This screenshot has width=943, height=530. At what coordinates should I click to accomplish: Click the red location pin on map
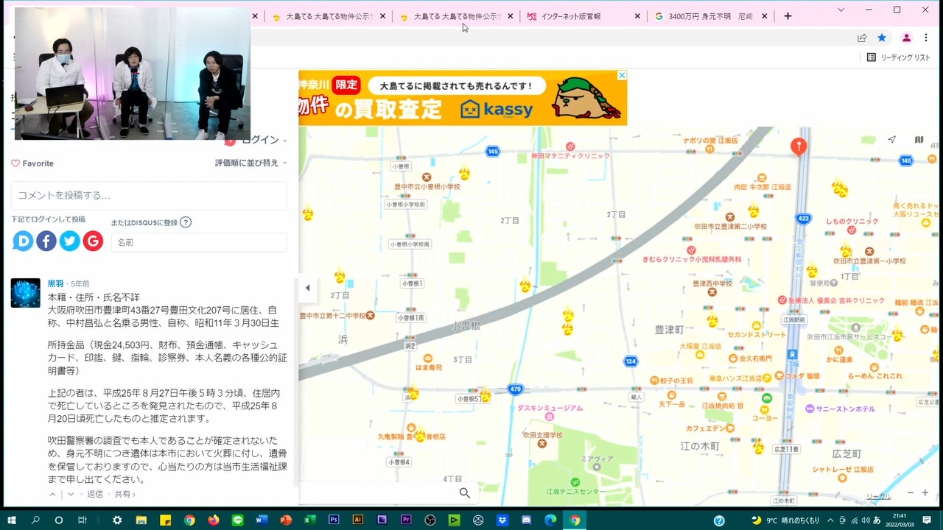click(x=799, y=146)
